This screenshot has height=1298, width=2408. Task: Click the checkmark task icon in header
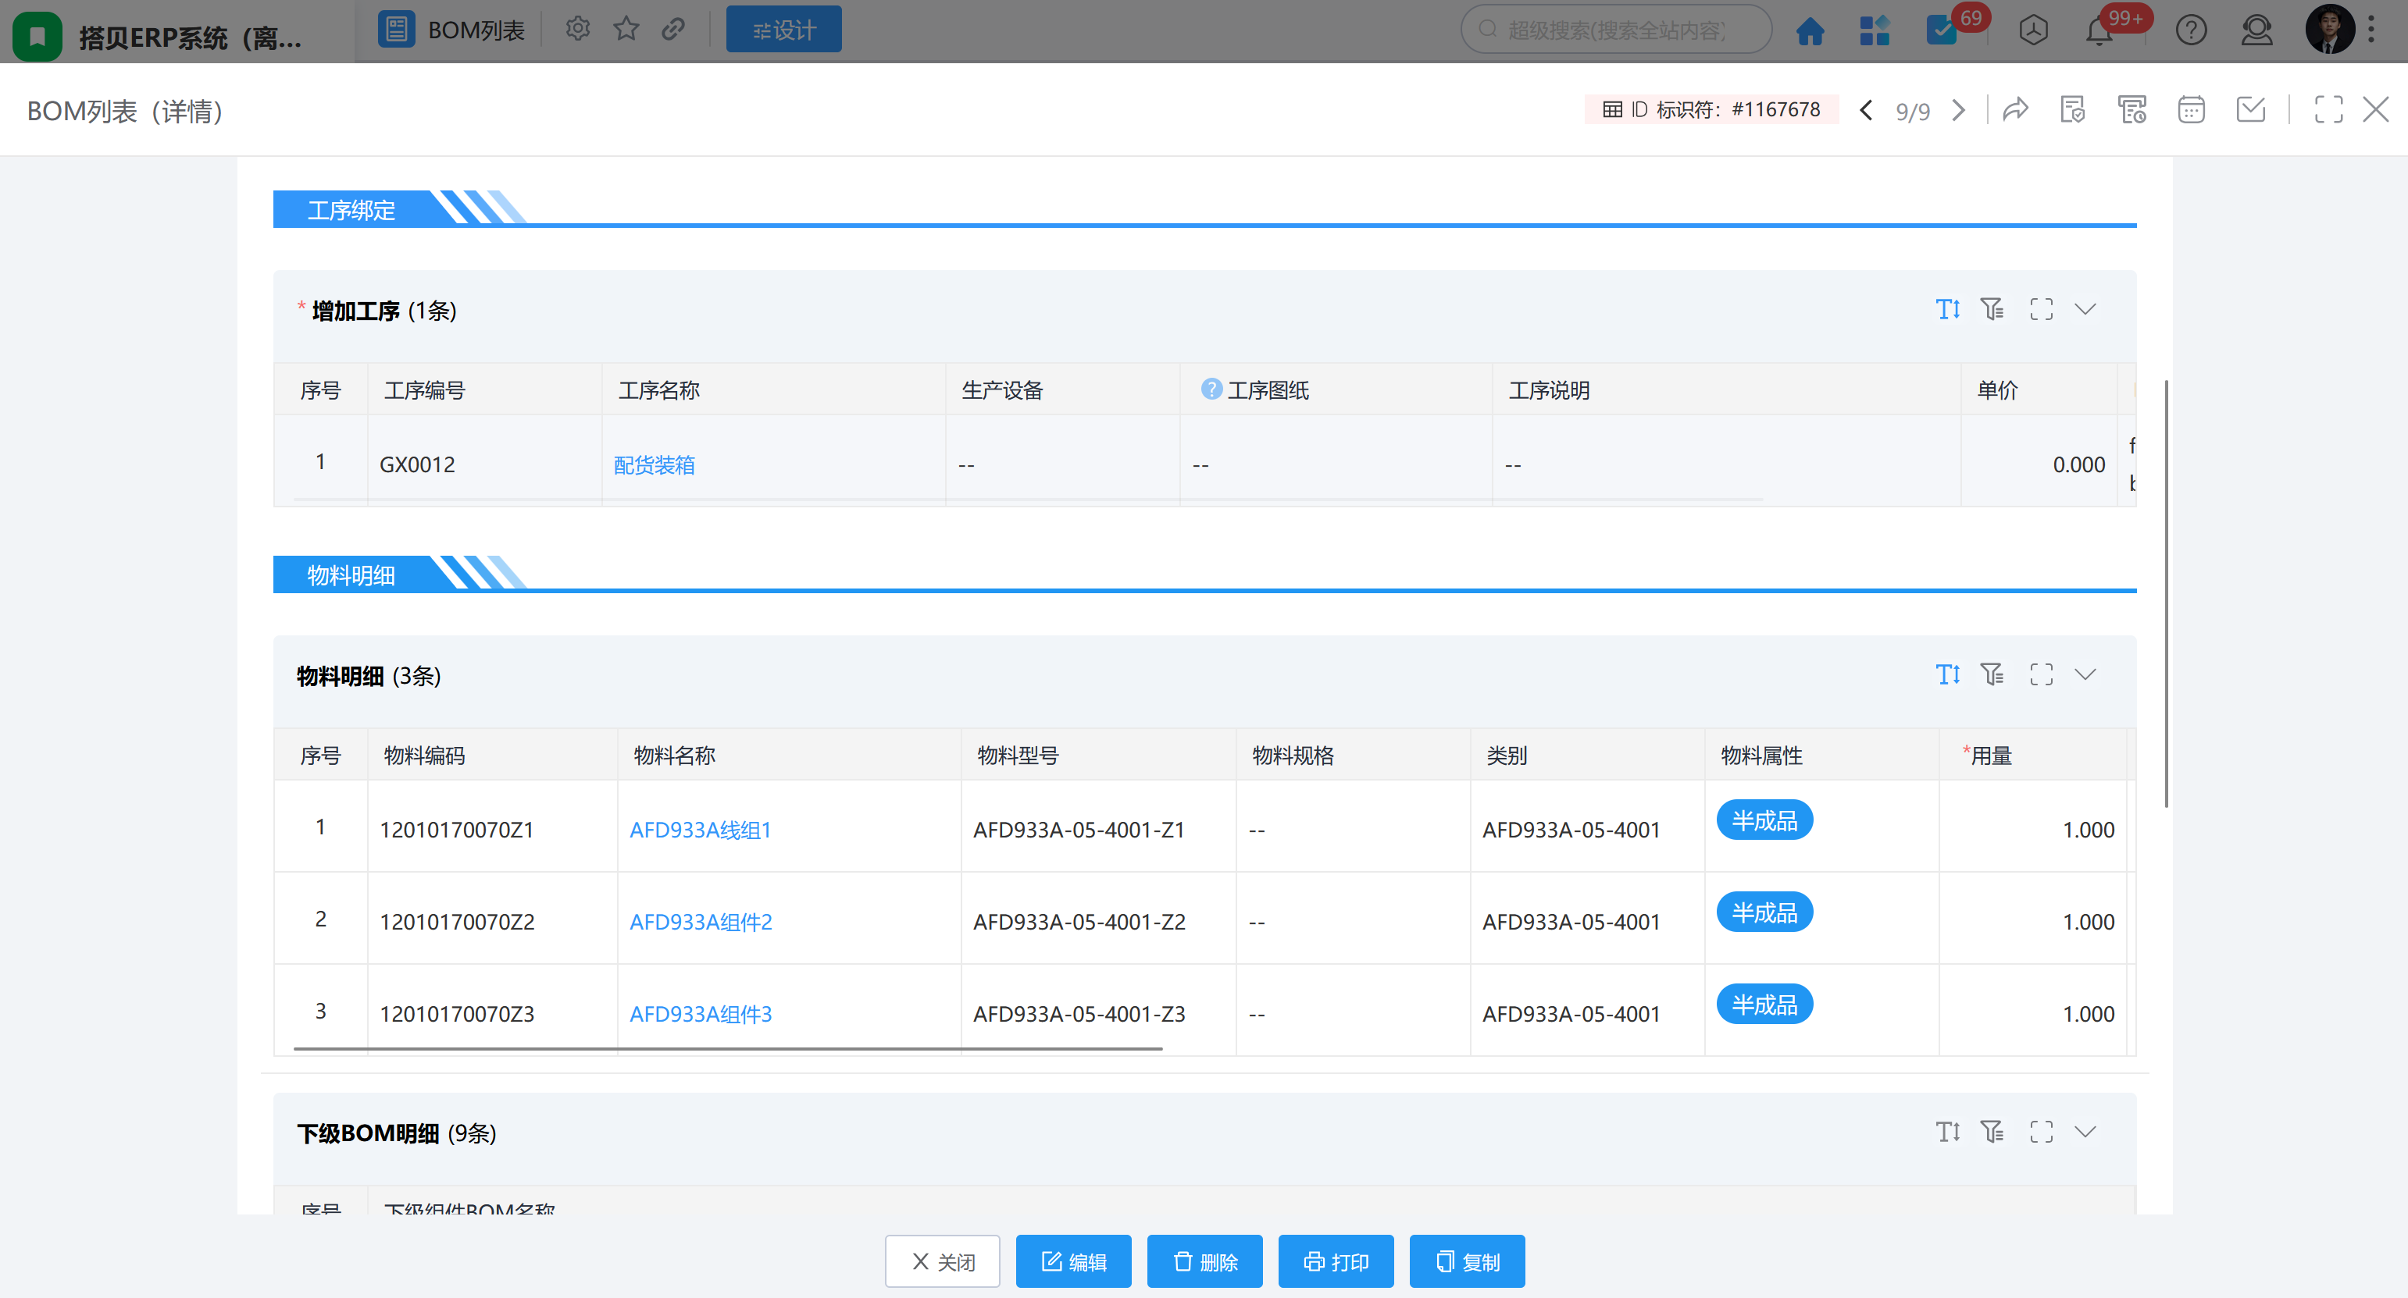point(2250,110)
